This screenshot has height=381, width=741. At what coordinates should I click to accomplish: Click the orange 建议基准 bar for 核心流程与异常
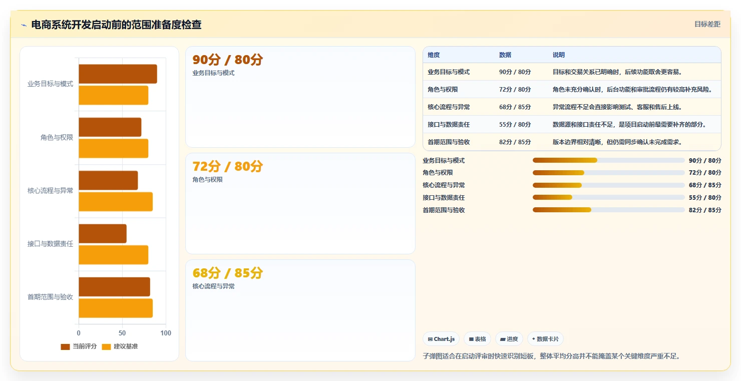[x=116, y=202]
